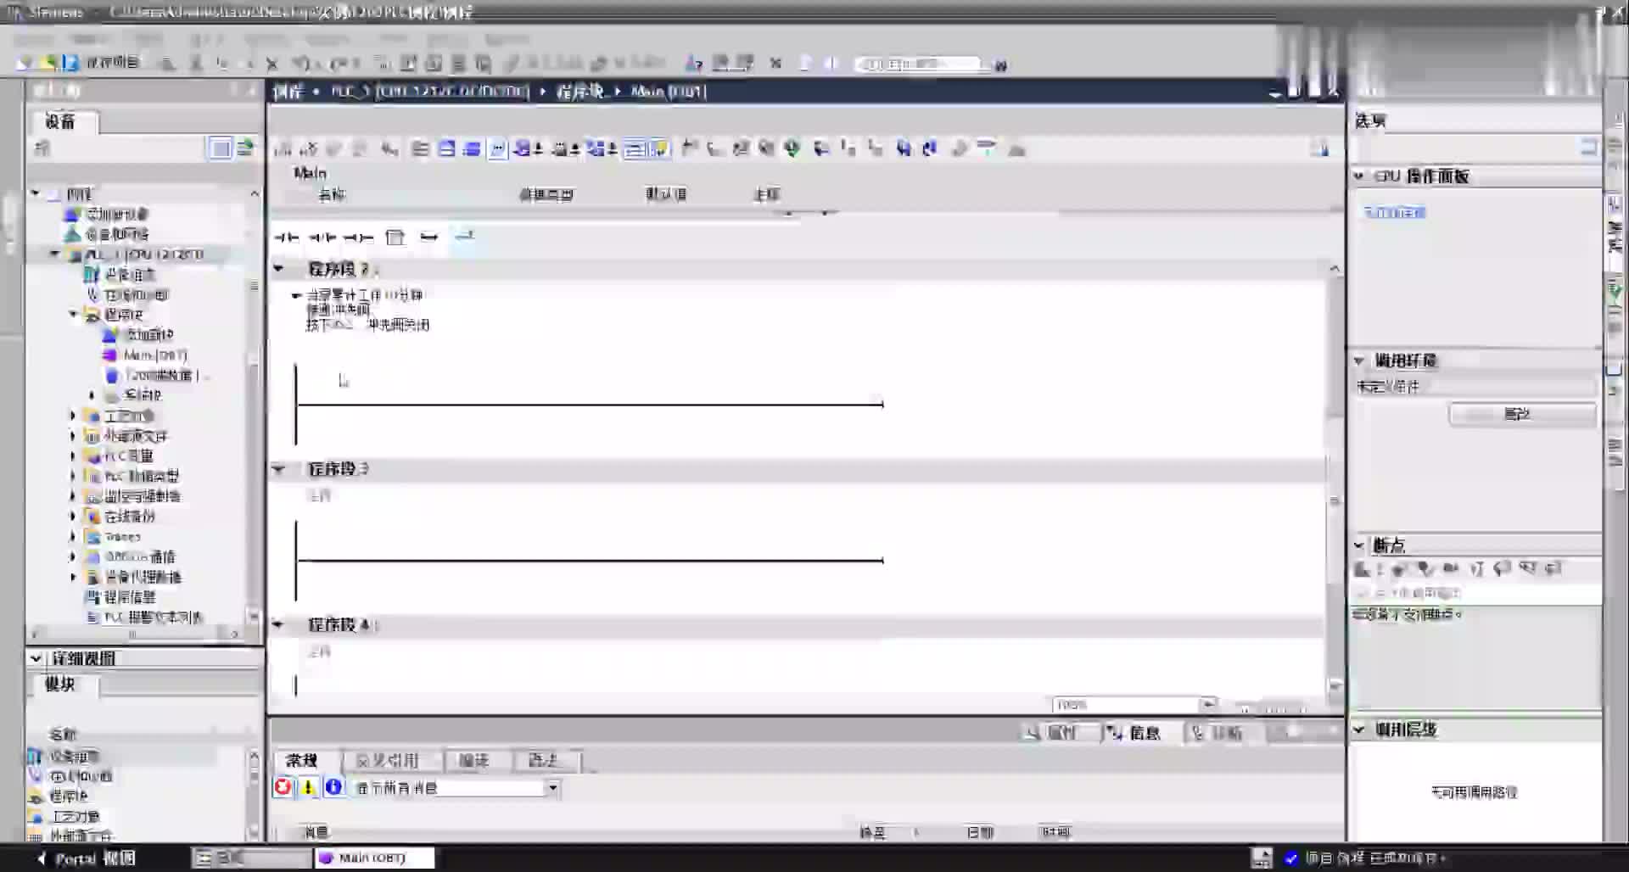The width and height of the screenshot is (1629, 872).
Task: Switch to Portal 视图
Action: click(x=87, y=858)
